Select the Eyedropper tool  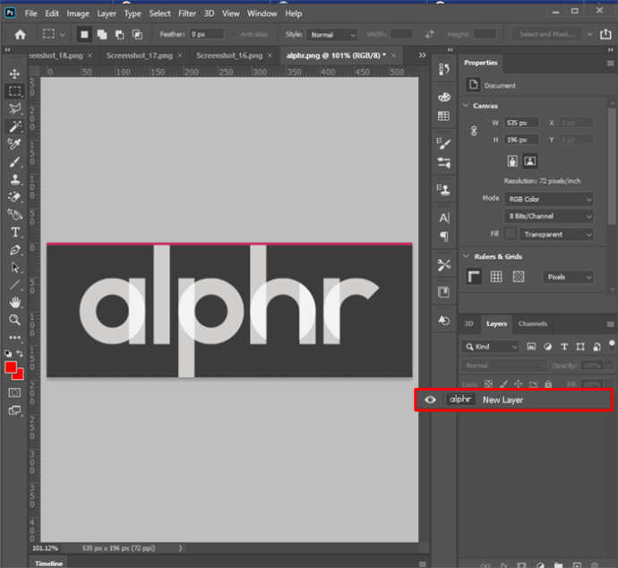tap(14, 144)
